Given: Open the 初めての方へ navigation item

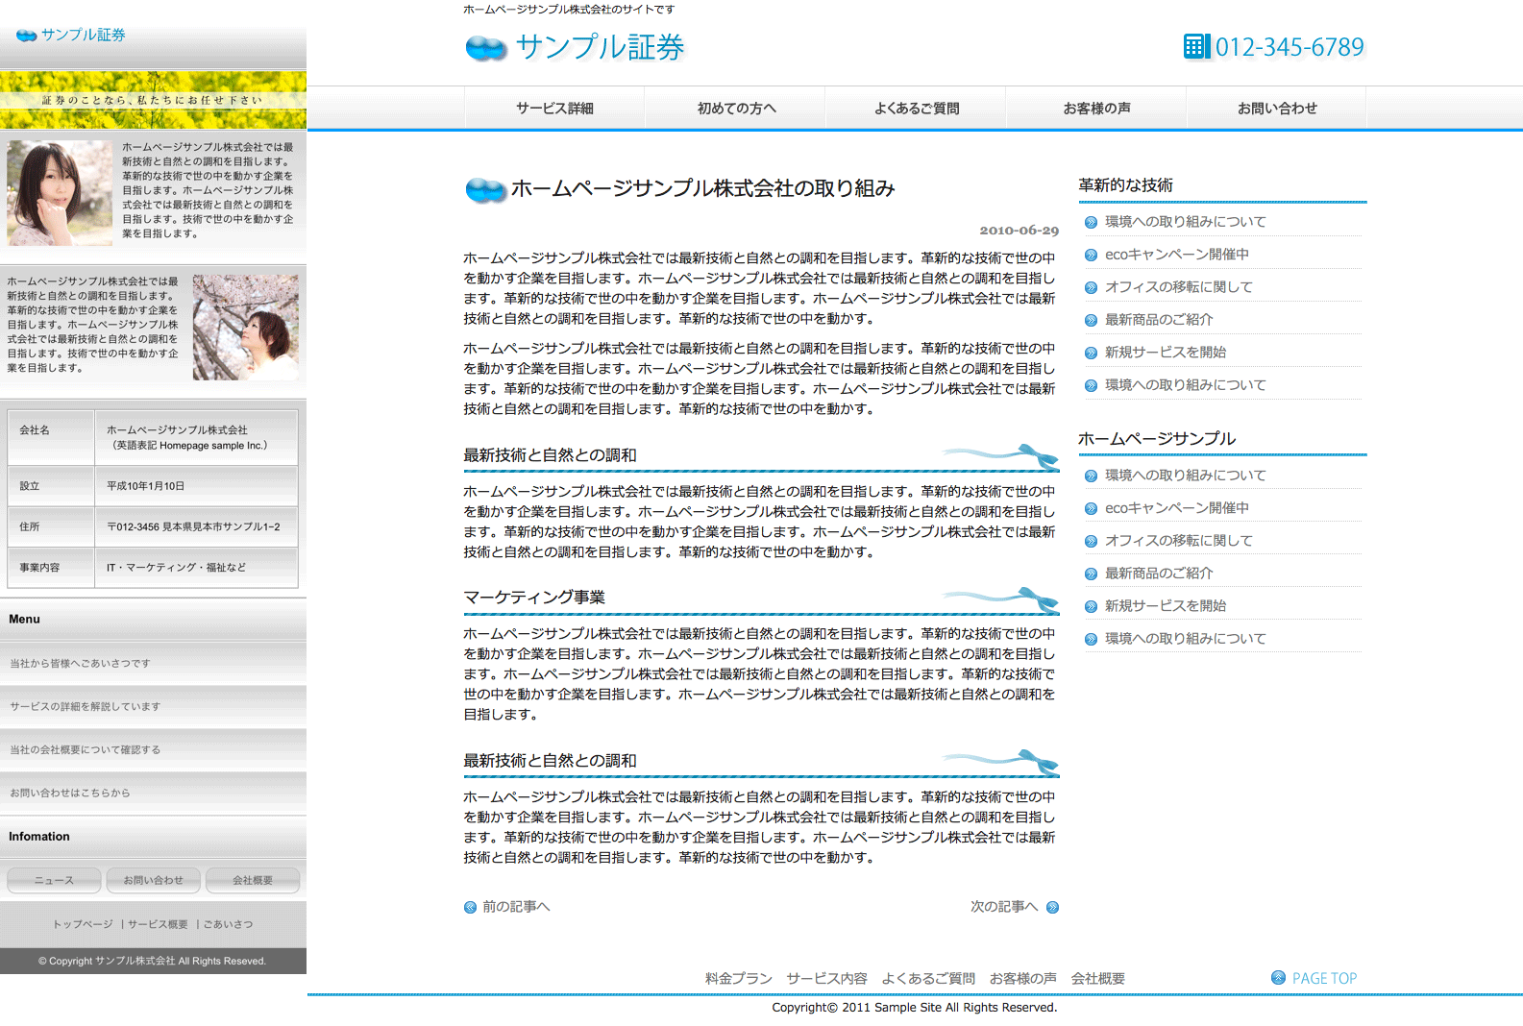Looking at the screenshot, I should (x=735, y=109).
